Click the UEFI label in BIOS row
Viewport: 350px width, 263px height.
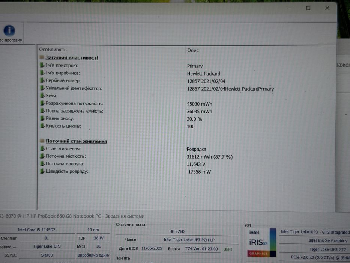(228, 249)
